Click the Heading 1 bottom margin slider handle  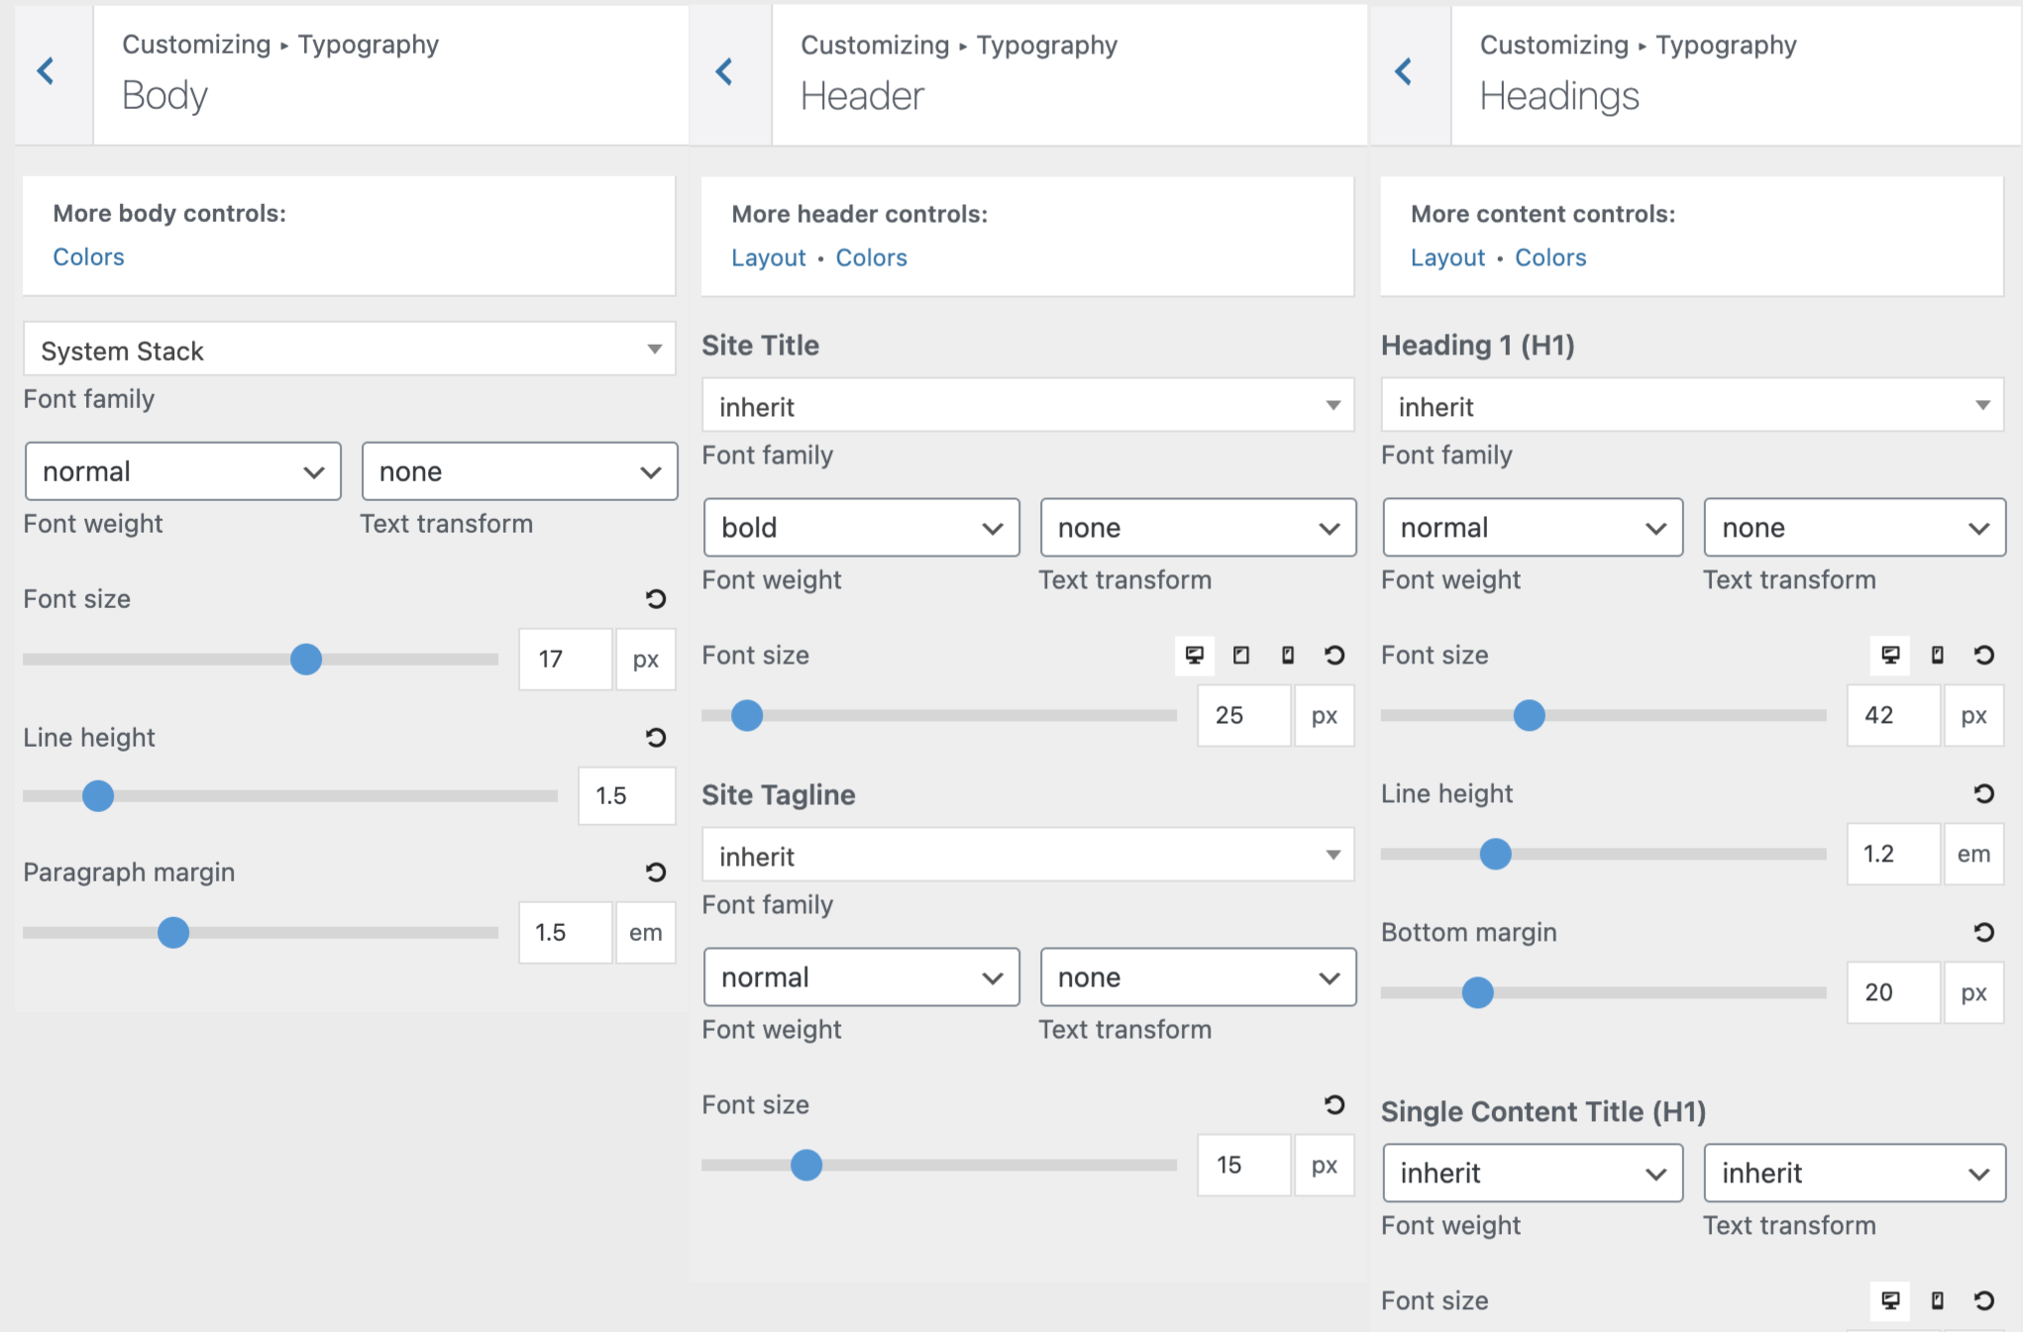pos(1478,993)
